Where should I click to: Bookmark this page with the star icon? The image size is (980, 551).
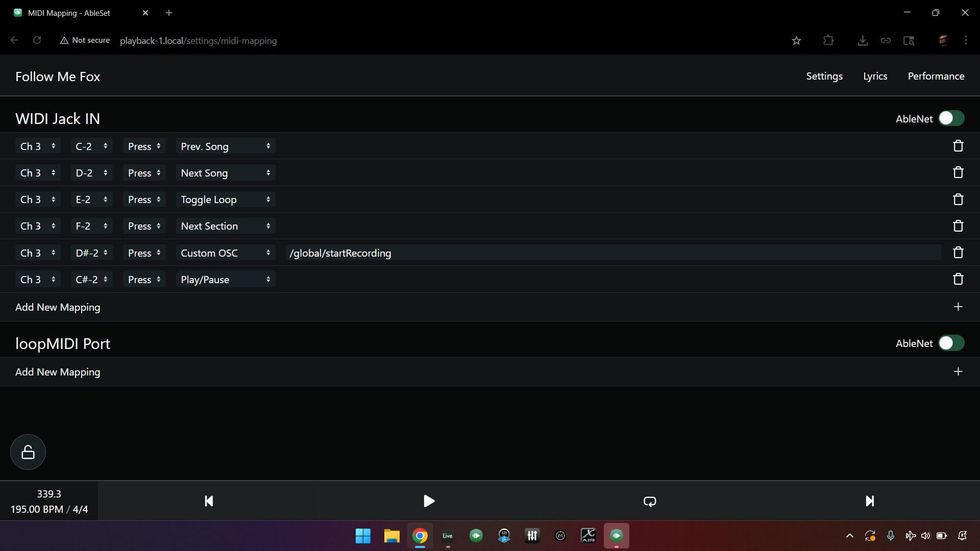coord(796,40)
